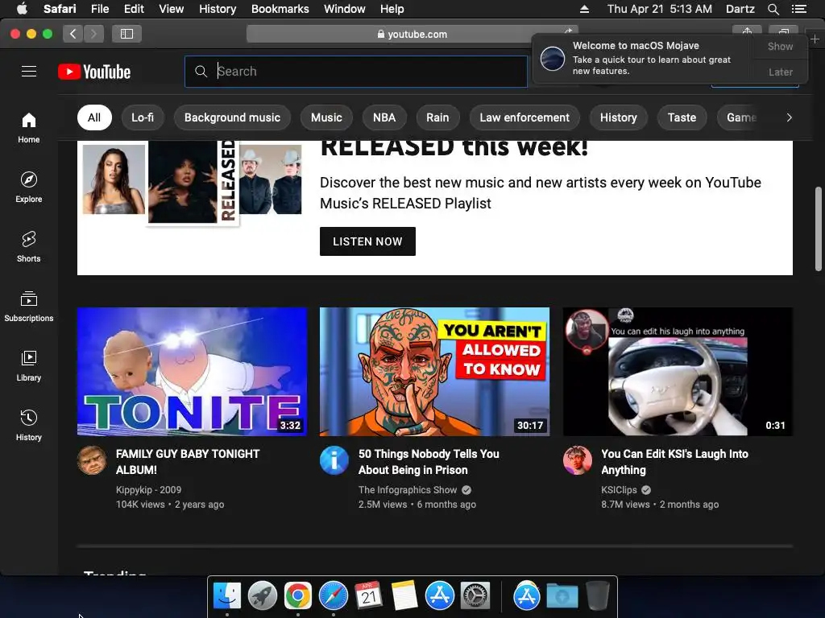Open the Dartz user menu in menu bar

[740, 9]
